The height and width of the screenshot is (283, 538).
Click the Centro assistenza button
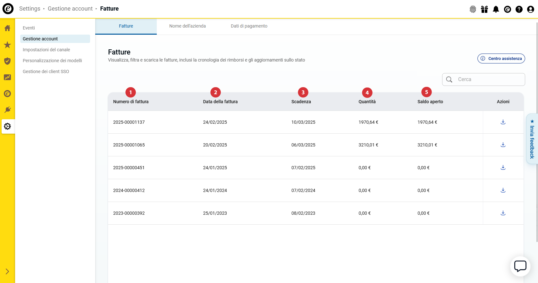[501, 59]
